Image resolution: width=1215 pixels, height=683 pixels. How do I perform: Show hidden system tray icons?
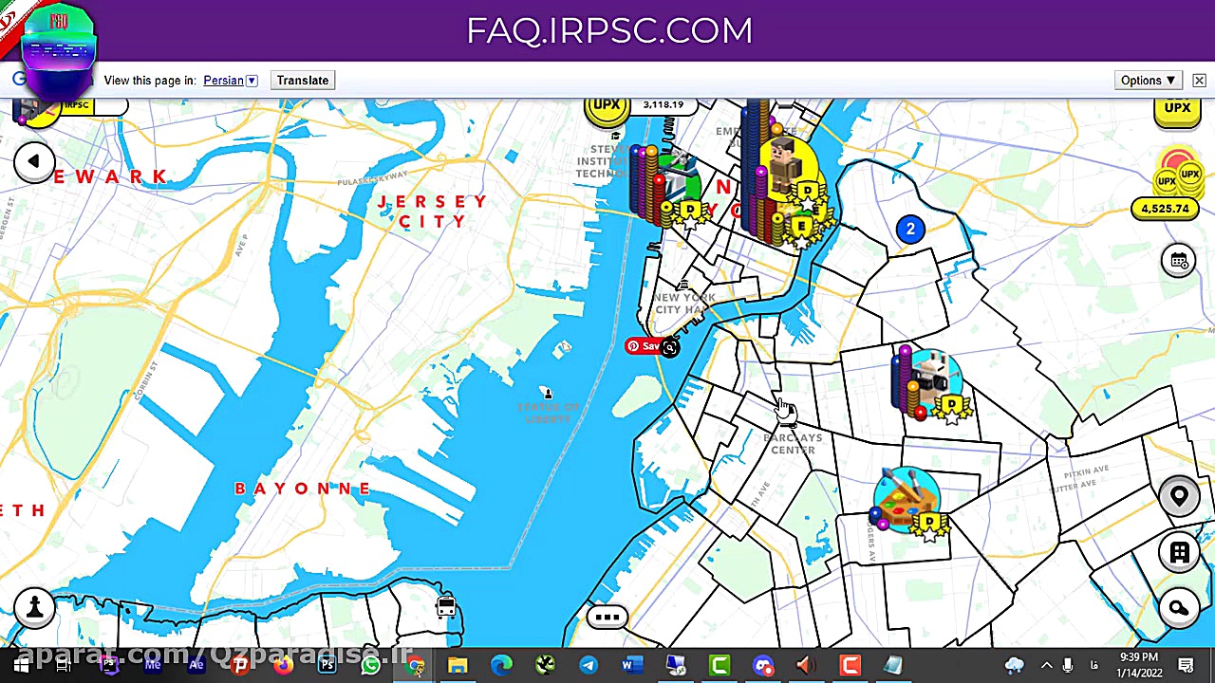(1047, 665)
